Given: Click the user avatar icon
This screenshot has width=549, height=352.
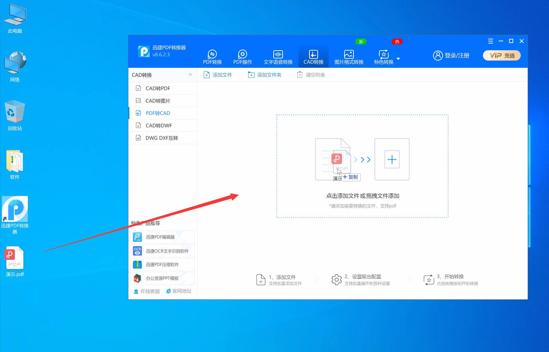Looking at the screenshot, I should tap(438, 55).
